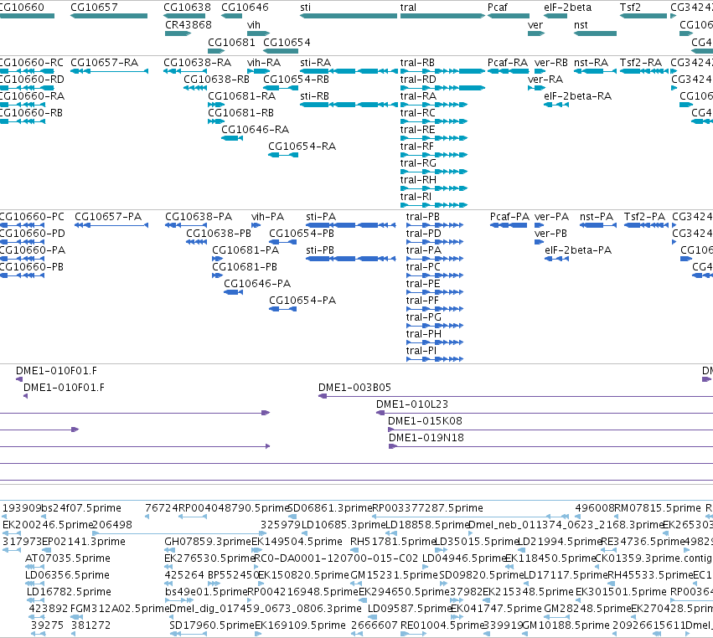Image resolution: width=713 pixels, height=638 pixels.
Task: Click transcript CG10646-RA
Action: coord(232,138)
